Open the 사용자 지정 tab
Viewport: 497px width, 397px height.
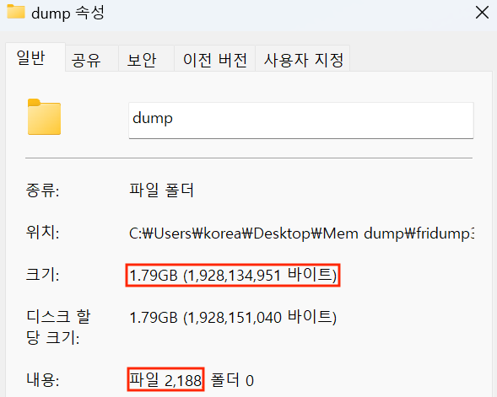303,59
